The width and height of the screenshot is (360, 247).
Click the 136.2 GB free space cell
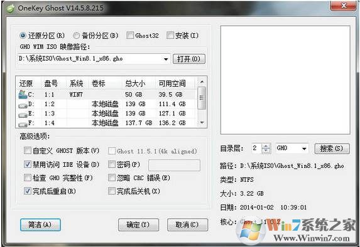coord(172,123)
